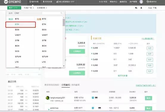Click the globe language icon
The image size is (165, 112).
[148, 2]
